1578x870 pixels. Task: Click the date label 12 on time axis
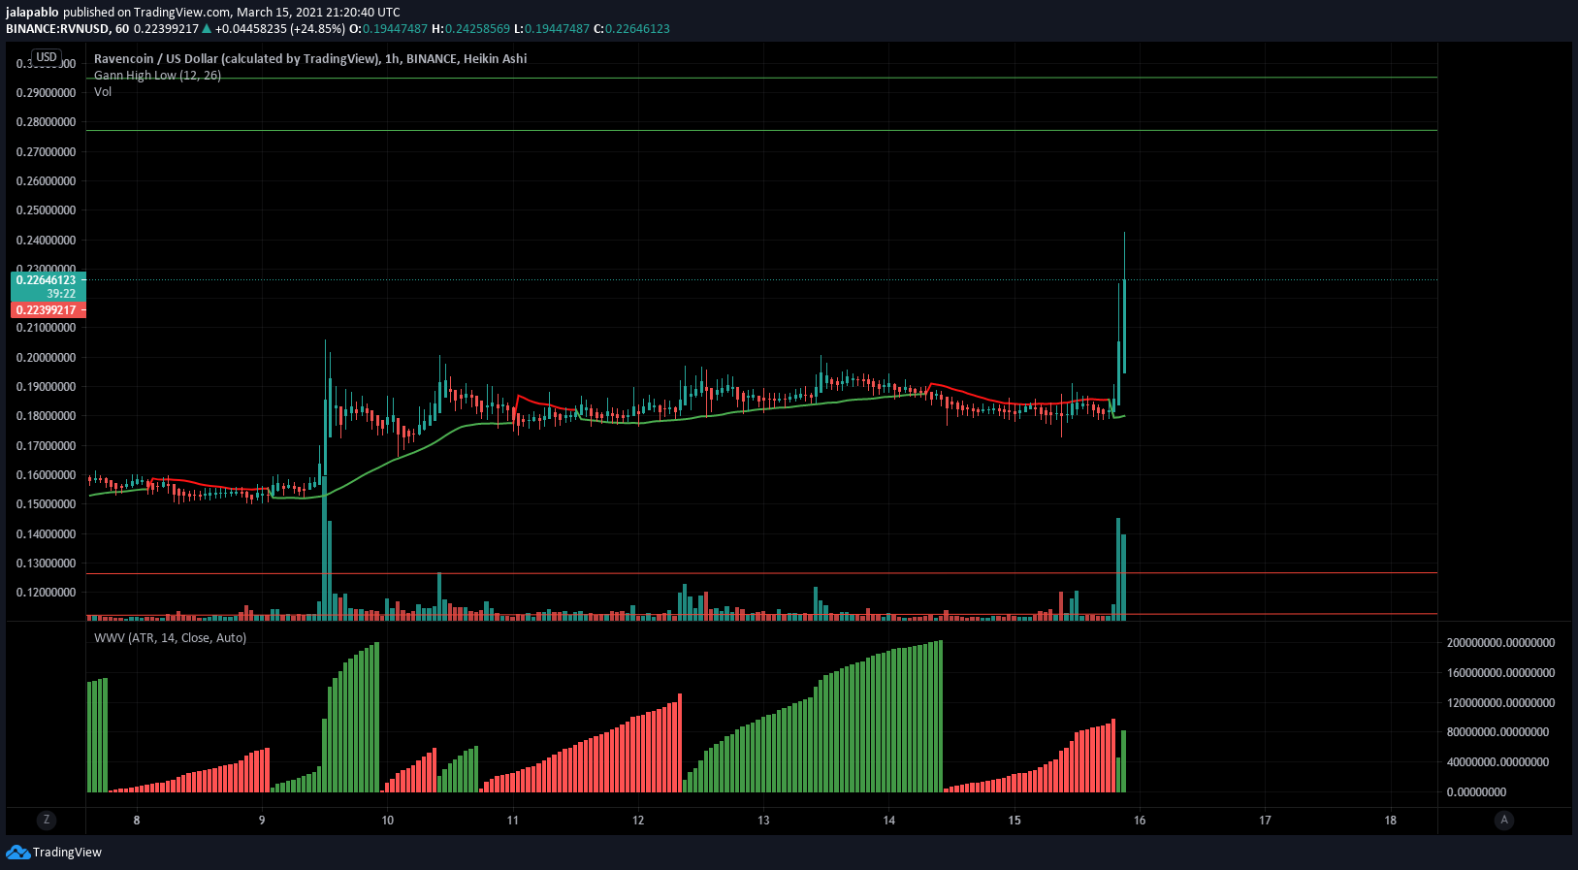pyautogui.click(x=638, y=821)
